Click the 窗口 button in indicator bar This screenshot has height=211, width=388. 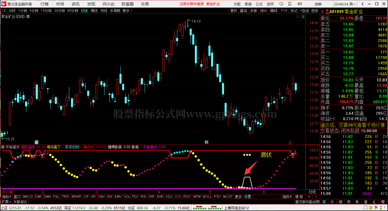point(17,197)
